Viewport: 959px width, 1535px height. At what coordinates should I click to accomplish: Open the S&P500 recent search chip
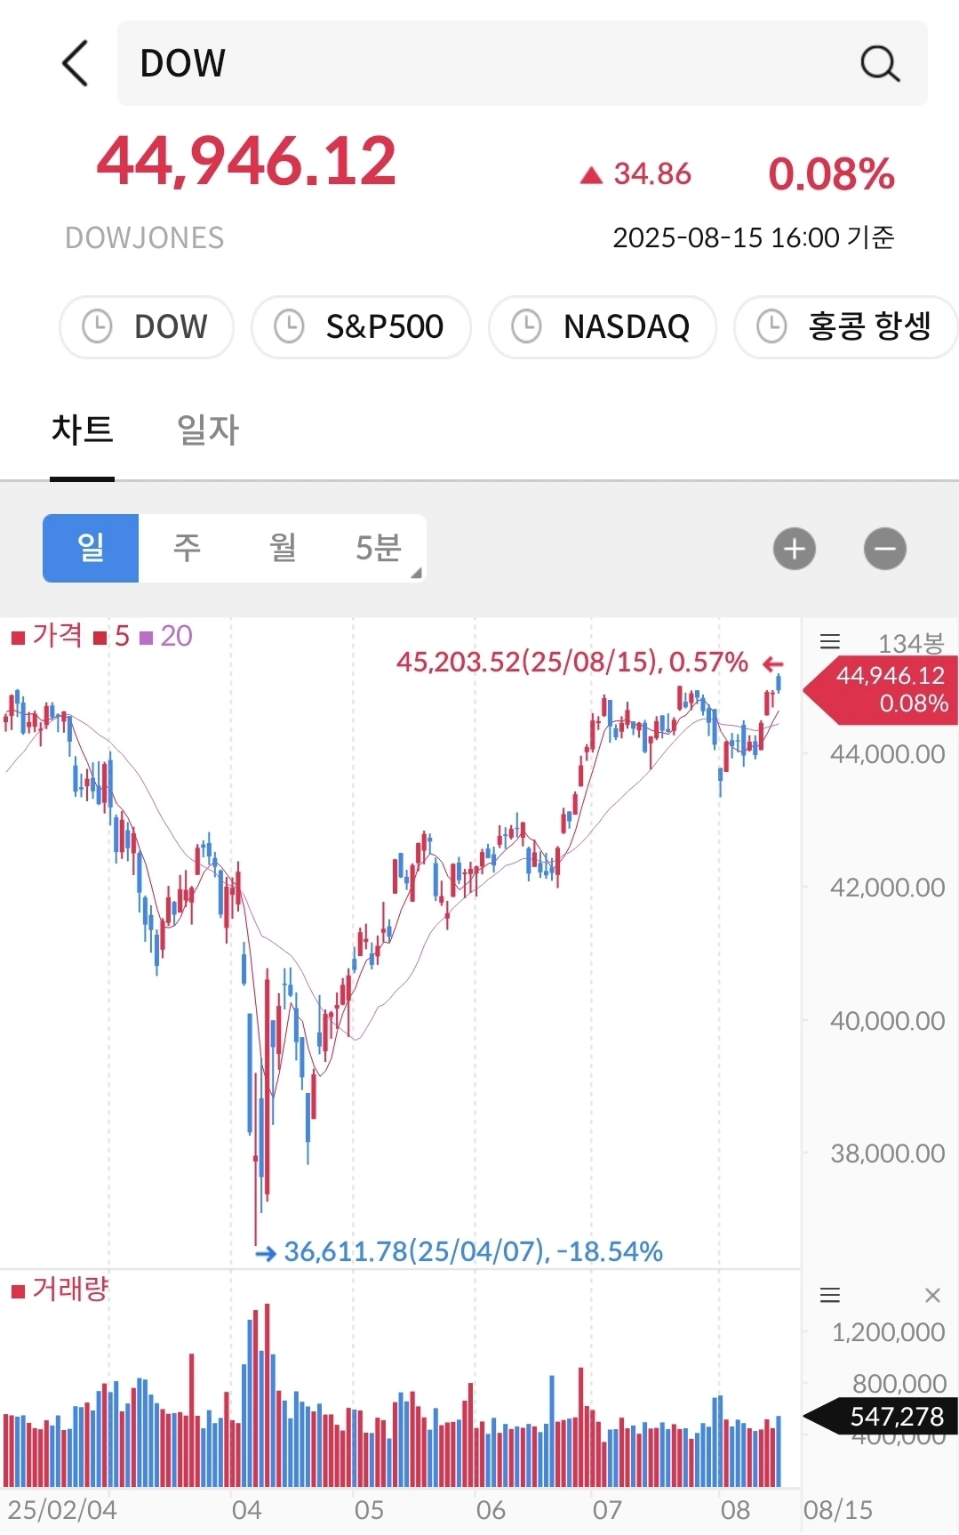tap(361, 326)
